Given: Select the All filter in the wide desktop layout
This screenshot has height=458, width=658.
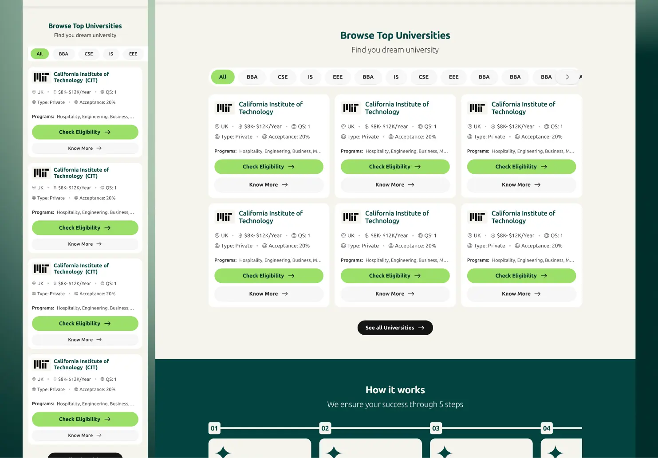Looking at the screenshot, I should [x=222, y=77].
